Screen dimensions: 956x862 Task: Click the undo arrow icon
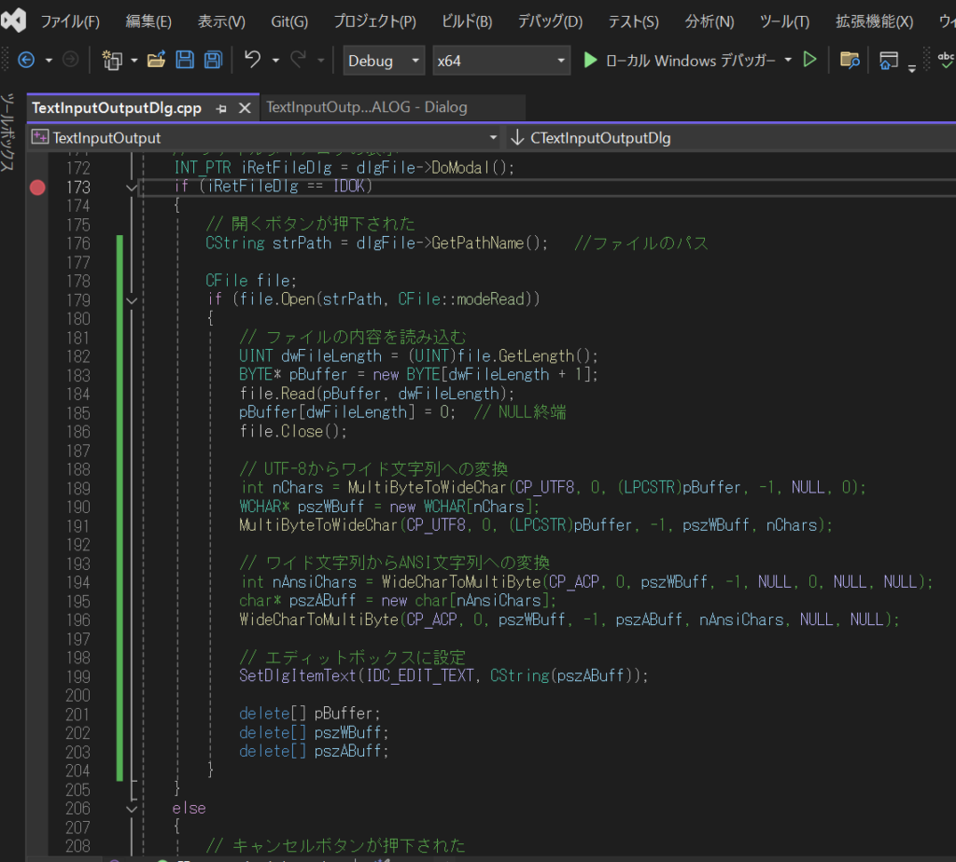pyautogui.click(x=252, y=61)
